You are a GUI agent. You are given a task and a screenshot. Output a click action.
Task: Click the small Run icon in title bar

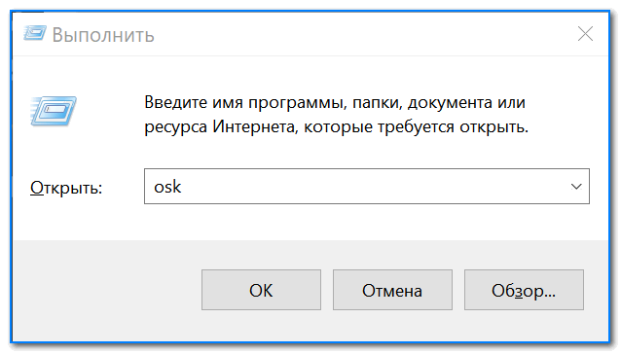(35, 33)
